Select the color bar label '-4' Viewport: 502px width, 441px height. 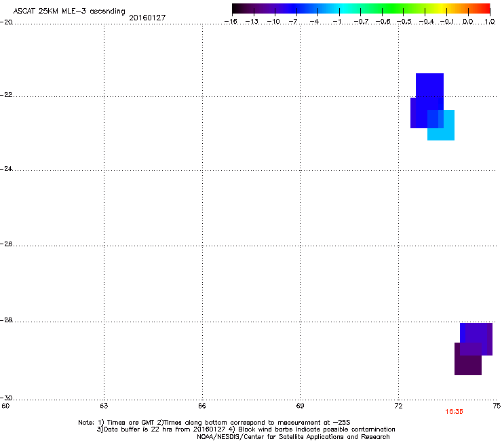pos(314,22)
